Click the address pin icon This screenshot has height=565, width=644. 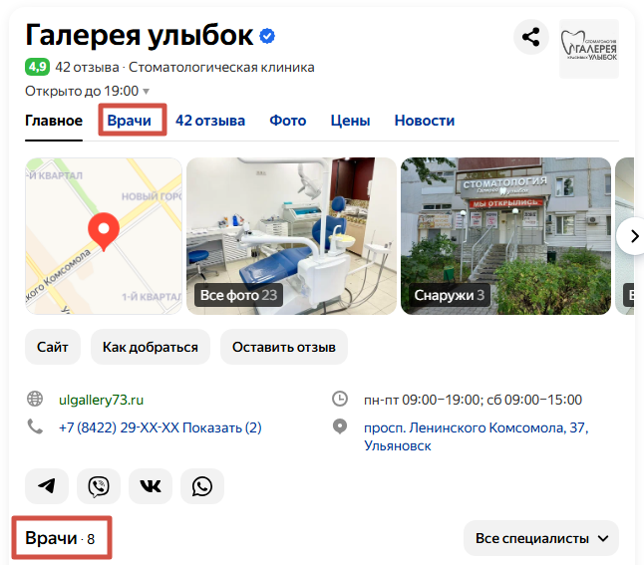pos(340,427)
